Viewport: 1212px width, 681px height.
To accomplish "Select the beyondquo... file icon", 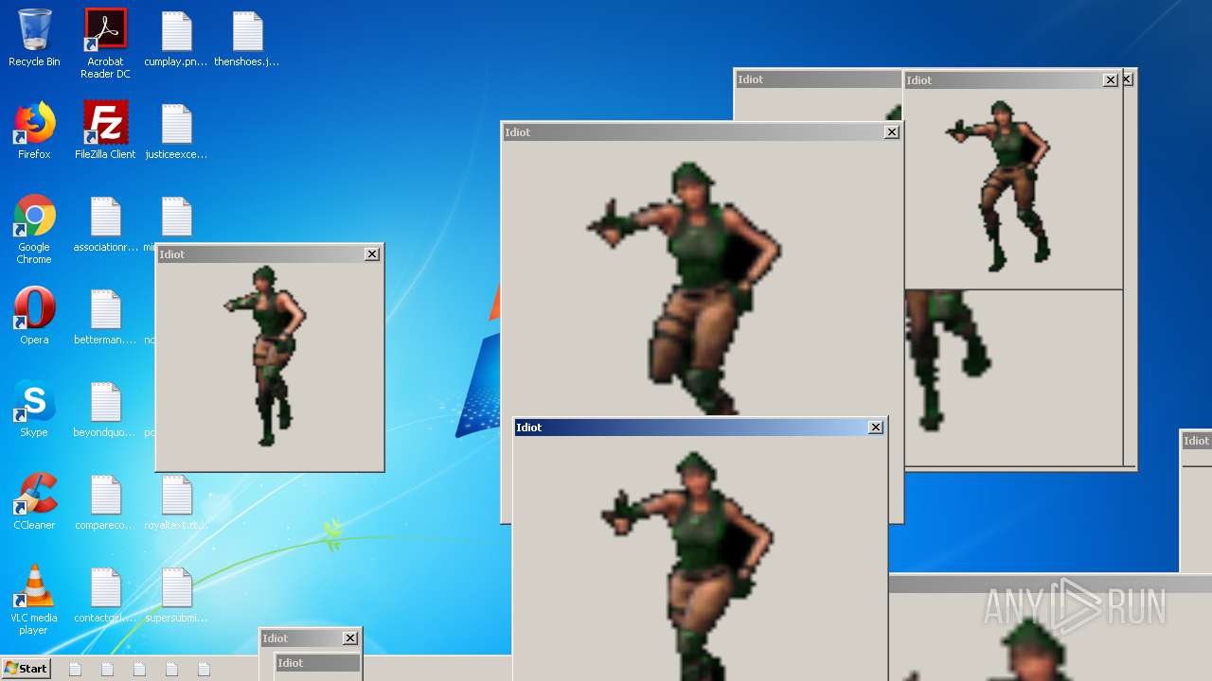I will coord(105,409).
